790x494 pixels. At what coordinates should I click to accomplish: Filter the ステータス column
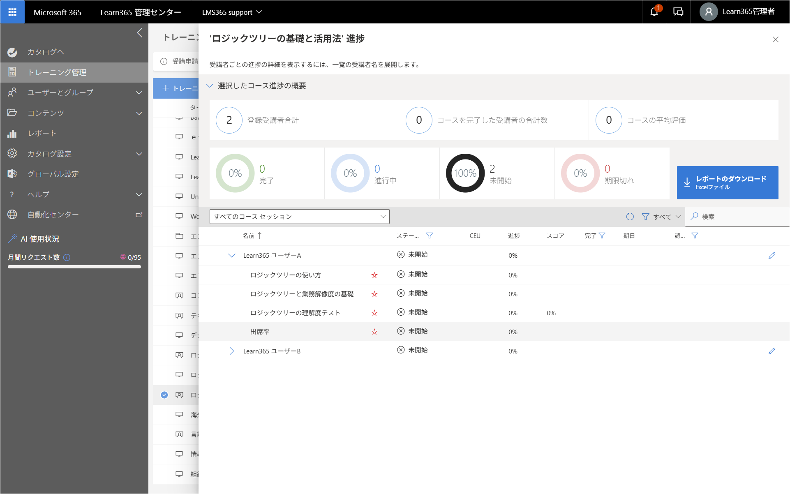pos(430,235)
